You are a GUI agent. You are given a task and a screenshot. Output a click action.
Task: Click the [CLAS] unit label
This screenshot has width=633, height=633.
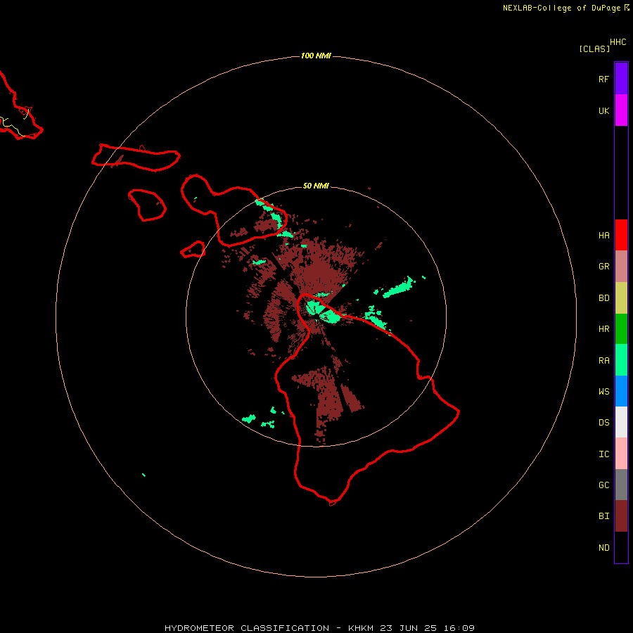[594, 49]
